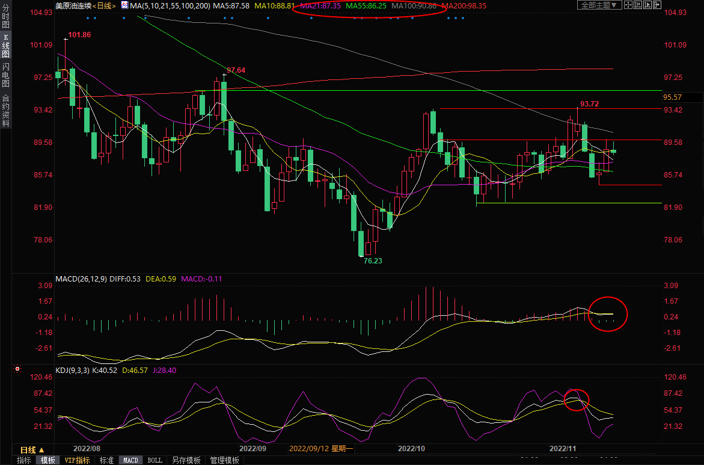704x465 pixels.
Task: Switch to 闪电图 view
Action: [x=5, y=74]
